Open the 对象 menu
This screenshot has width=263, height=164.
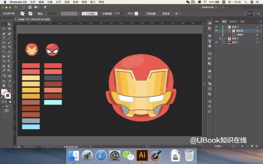(50, 2)
